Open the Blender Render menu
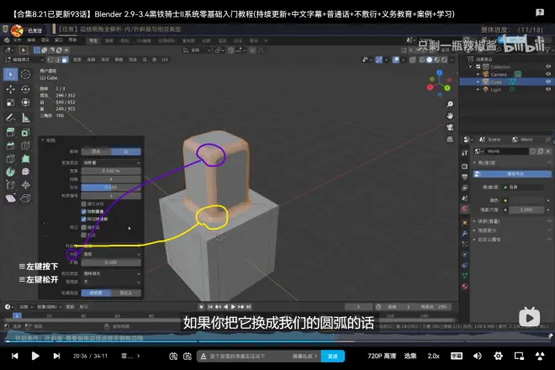555x370 pixels. pos(45,40)
